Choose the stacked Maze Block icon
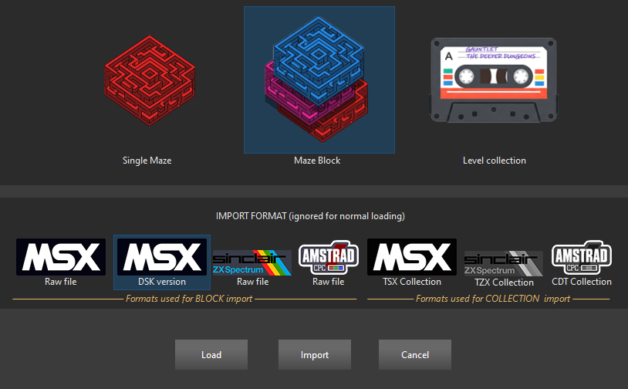Image resolution: width=628 pixels, height=389 pixels. (x=319, y=79)
